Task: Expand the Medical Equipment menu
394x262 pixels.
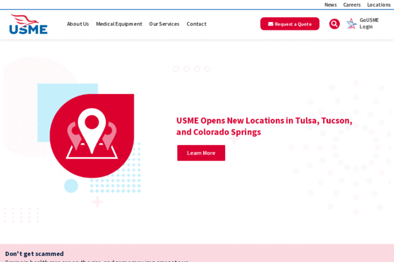Action: pos(119,24)
